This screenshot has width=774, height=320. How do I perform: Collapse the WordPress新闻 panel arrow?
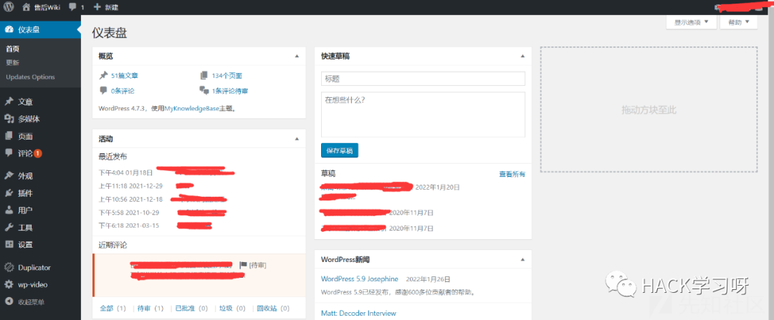522,259
